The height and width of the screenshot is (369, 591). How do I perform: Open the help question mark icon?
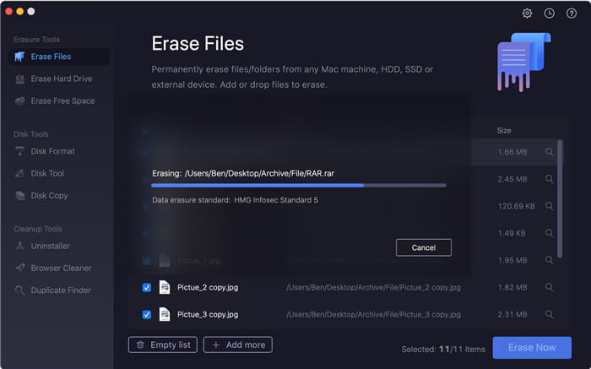click(x=572, y=14)
